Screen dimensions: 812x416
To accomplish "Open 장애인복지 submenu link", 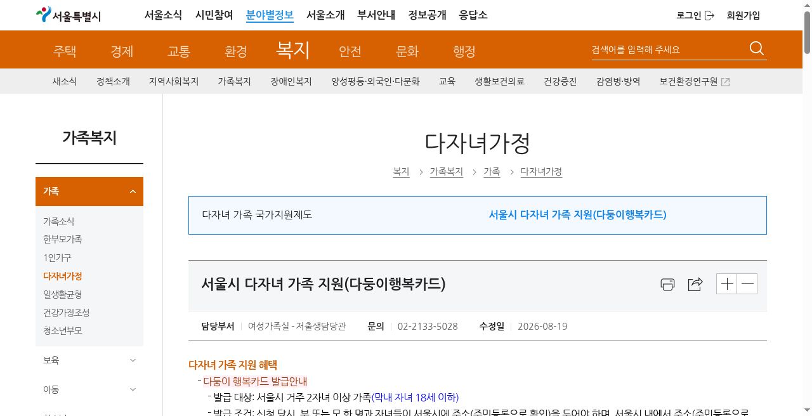I will pyautogui.click(x=291, y=81).
